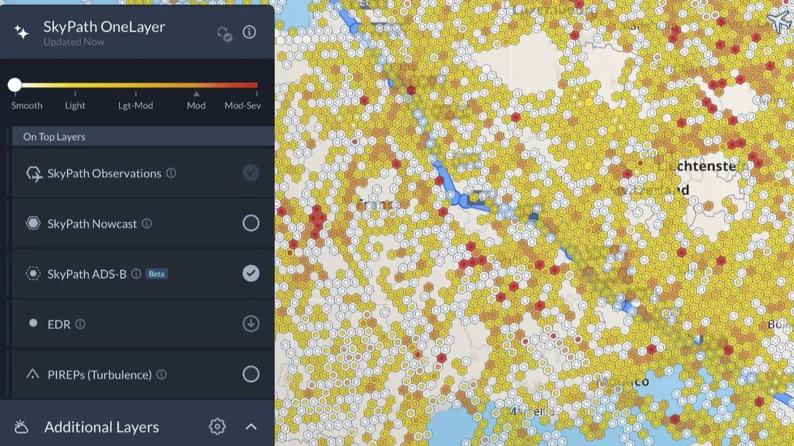Viewport: 794px width, 446px height.
Task: Click the EDR dot icon
Action: click(33, 323)
